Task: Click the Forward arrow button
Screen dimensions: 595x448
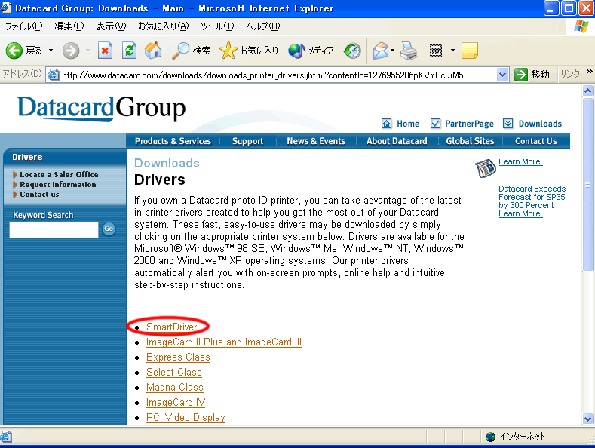Action: (x=71, y=51)
